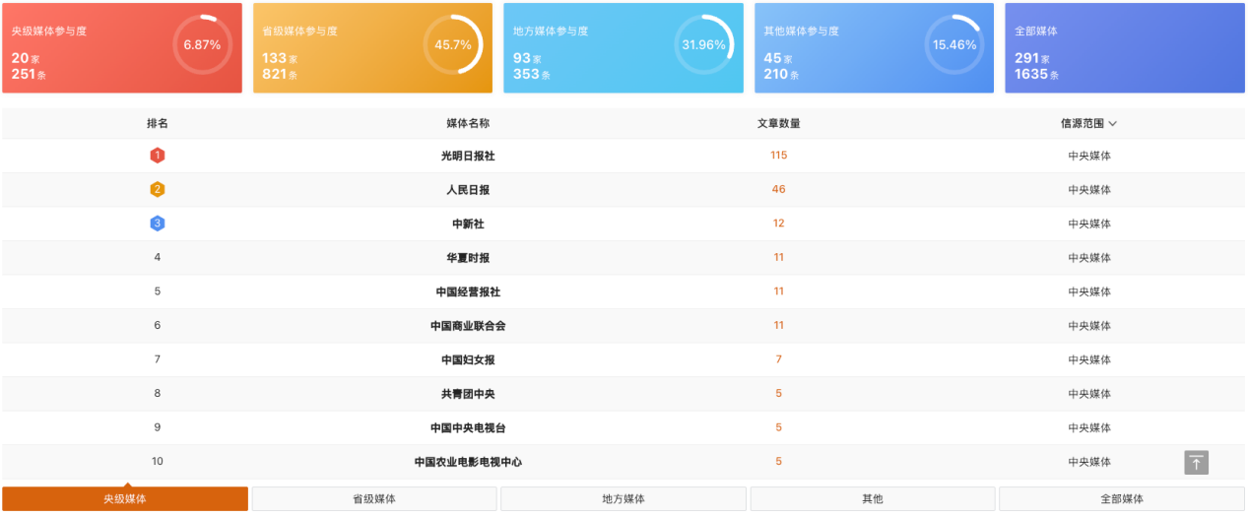
Task: Open article count 7 for 中国妇女报
Action: pyautogui.click(x=779, y=359)
